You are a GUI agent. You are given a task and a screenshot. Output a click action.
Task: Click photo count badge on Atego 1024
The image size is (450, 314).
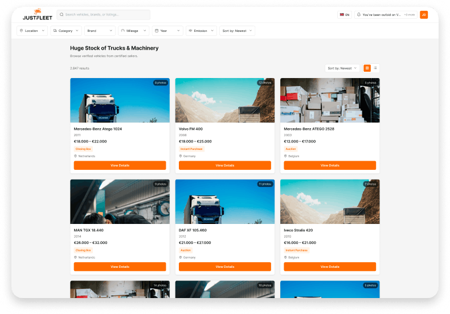pyautogui.click(x=161, y=83)
